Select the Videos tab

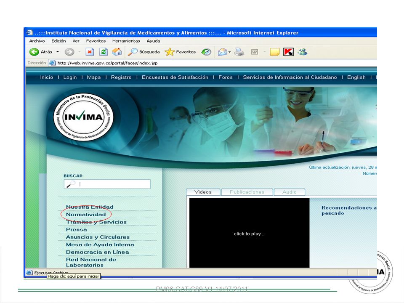(x=203, y=192)
